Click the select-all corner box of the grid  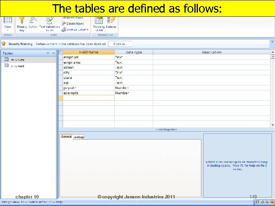(60, 52)
